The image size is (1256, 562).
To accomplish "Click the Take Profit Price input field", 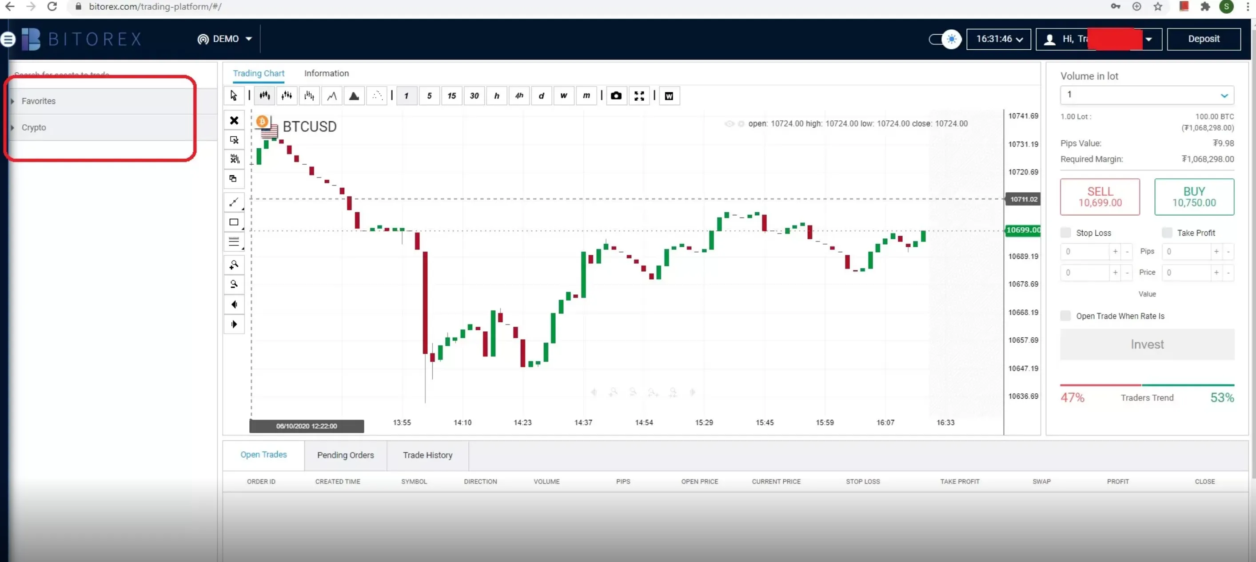I will (x=1186, y=272).
